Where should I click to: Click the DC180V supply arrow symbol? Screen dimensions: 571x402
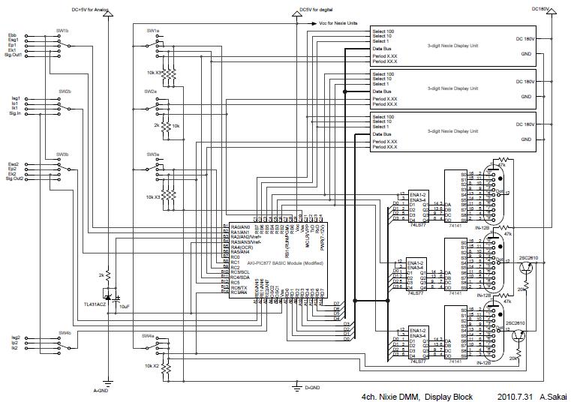552,13
